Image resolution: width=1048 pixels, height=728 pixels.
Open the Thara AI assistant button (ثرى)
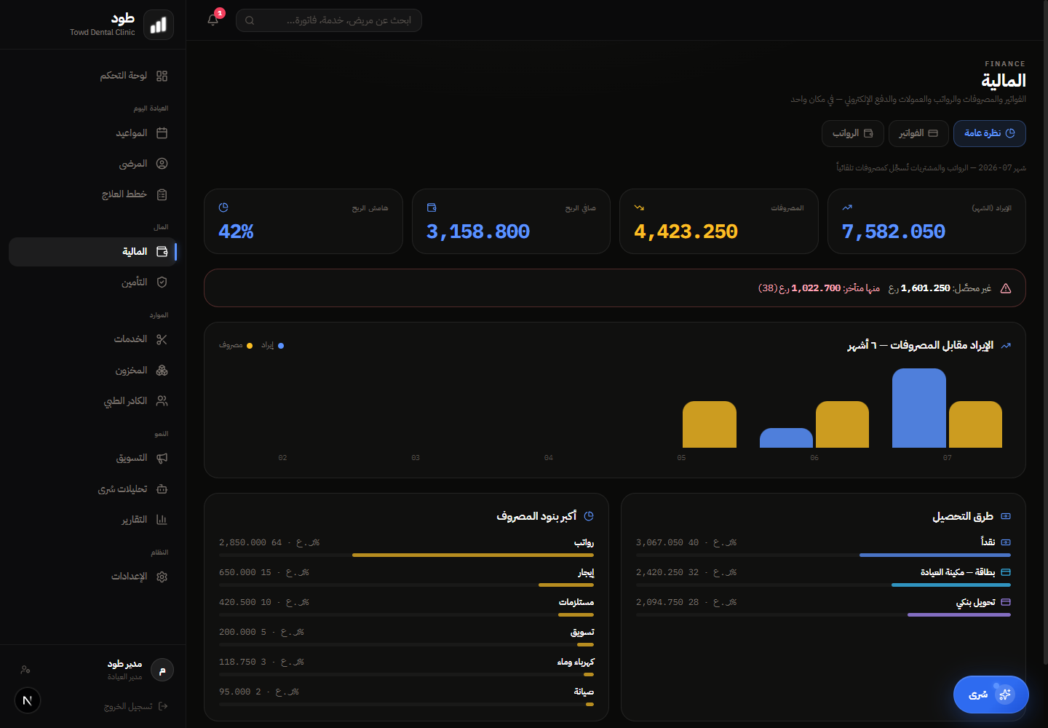point(991,695)
